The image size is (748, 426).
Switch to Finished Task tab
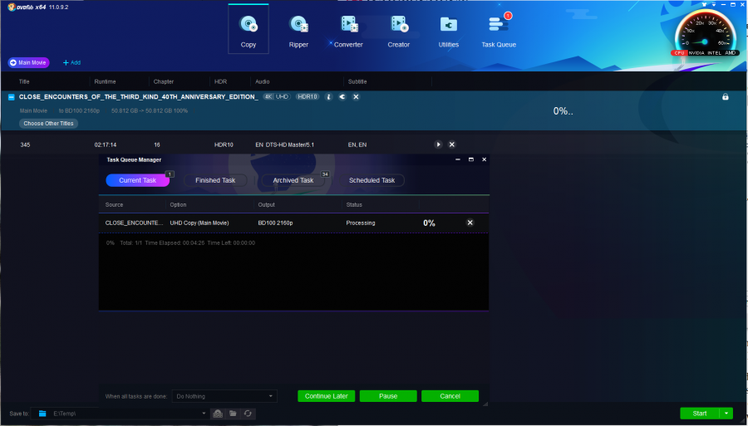pos(215,180)
